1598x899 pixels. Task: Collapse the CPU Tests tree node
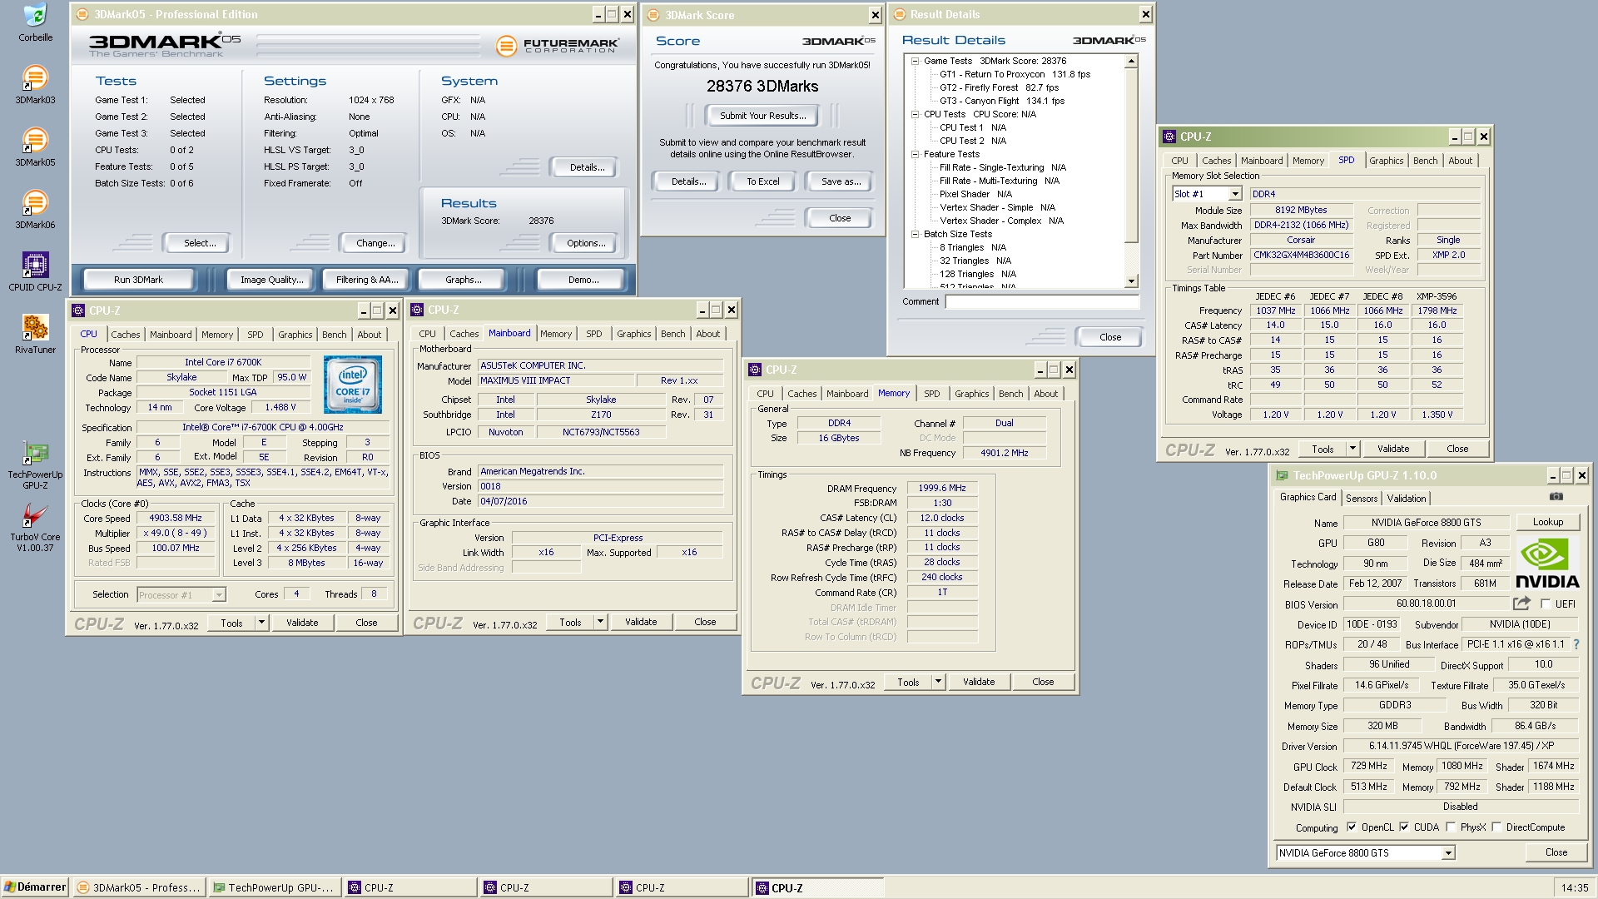coord(915,114)
